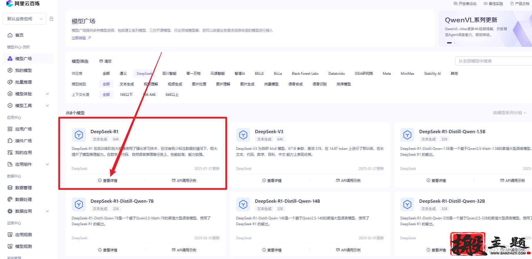The height and width of the screenshot is (259, 532).
Task: Open 批量推理 sidebar icon
Action: 10,82
